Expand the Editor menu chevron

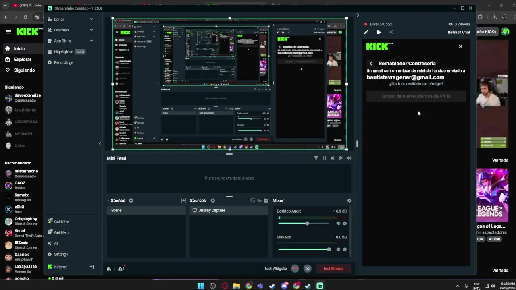pyautogui.click(x=92, y=19)
